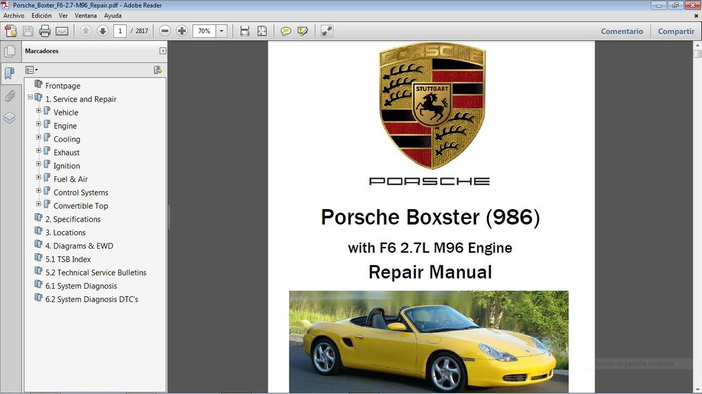Print the document with printer icon
This screenshot has height=394, width=702.
[x=45, y=31]
